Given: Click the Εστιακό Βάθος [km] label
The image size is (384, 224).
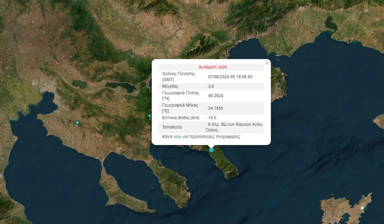Looking at the screenshot, I should click(180, 118).
